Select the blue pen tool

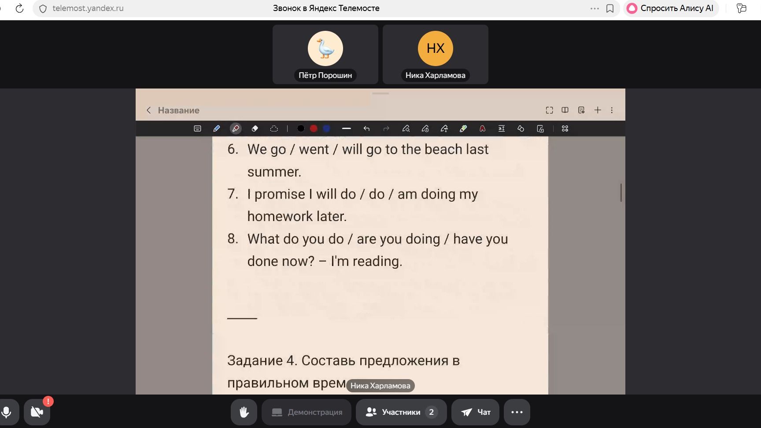216,129
